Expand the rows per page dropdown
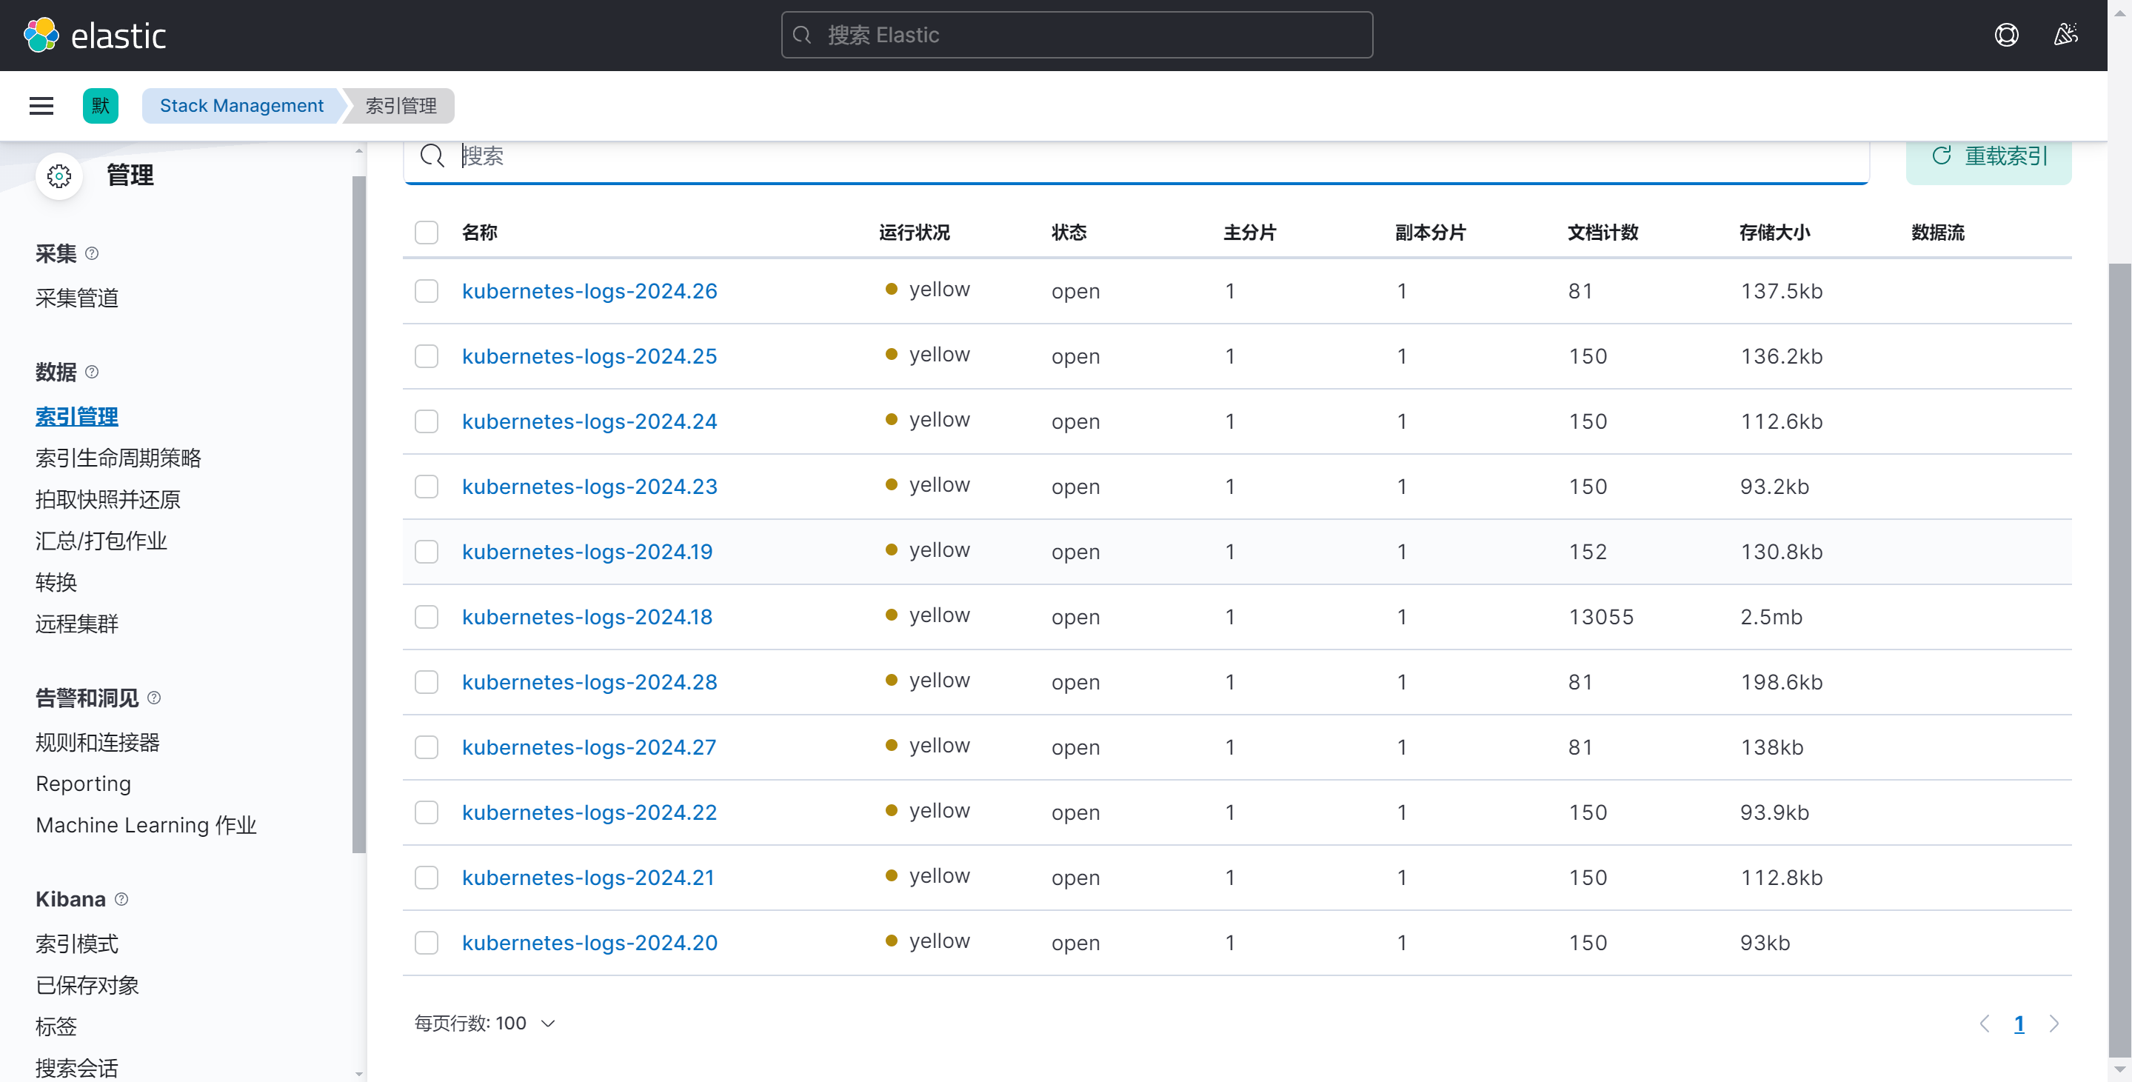This screenshot has height=1082, width=2132. point(485,1023)
